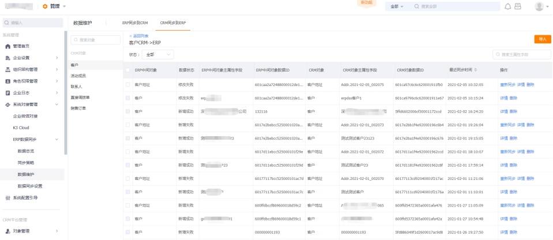Click the 系统对接管理 link icon
Viewport: 553px width, 240px height.
pyautogui.click(x=7, y=104)
